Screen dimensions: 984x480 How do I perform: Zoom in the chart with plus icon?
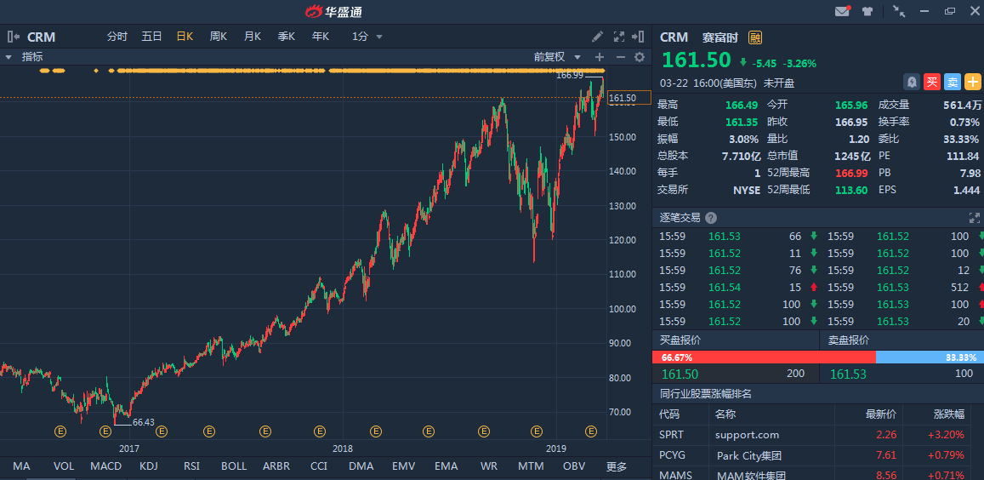[x=600, y=57]
